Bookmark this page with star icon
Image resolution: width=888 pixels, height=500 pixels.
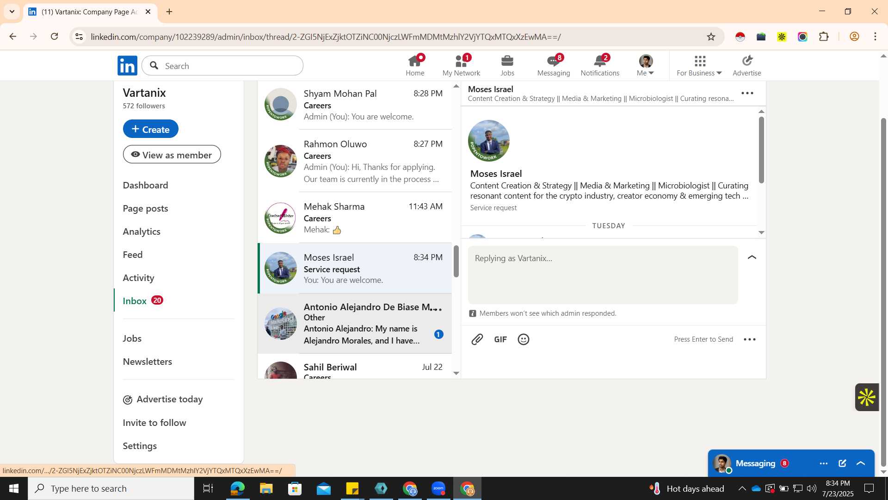click(x=711, y=37)
